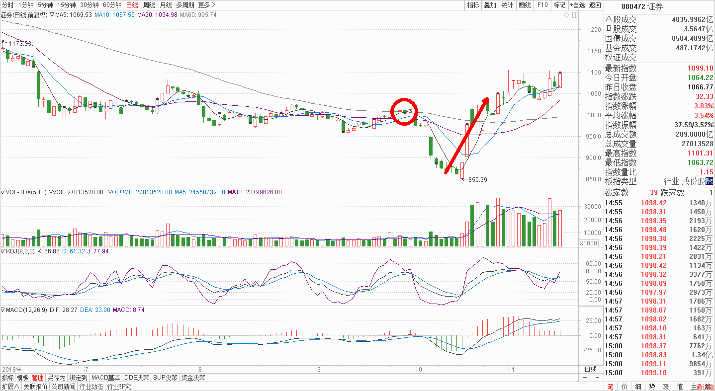Select the 模板 template tab
The height and width of the screenshot is (391, 715).
point(22,378)
